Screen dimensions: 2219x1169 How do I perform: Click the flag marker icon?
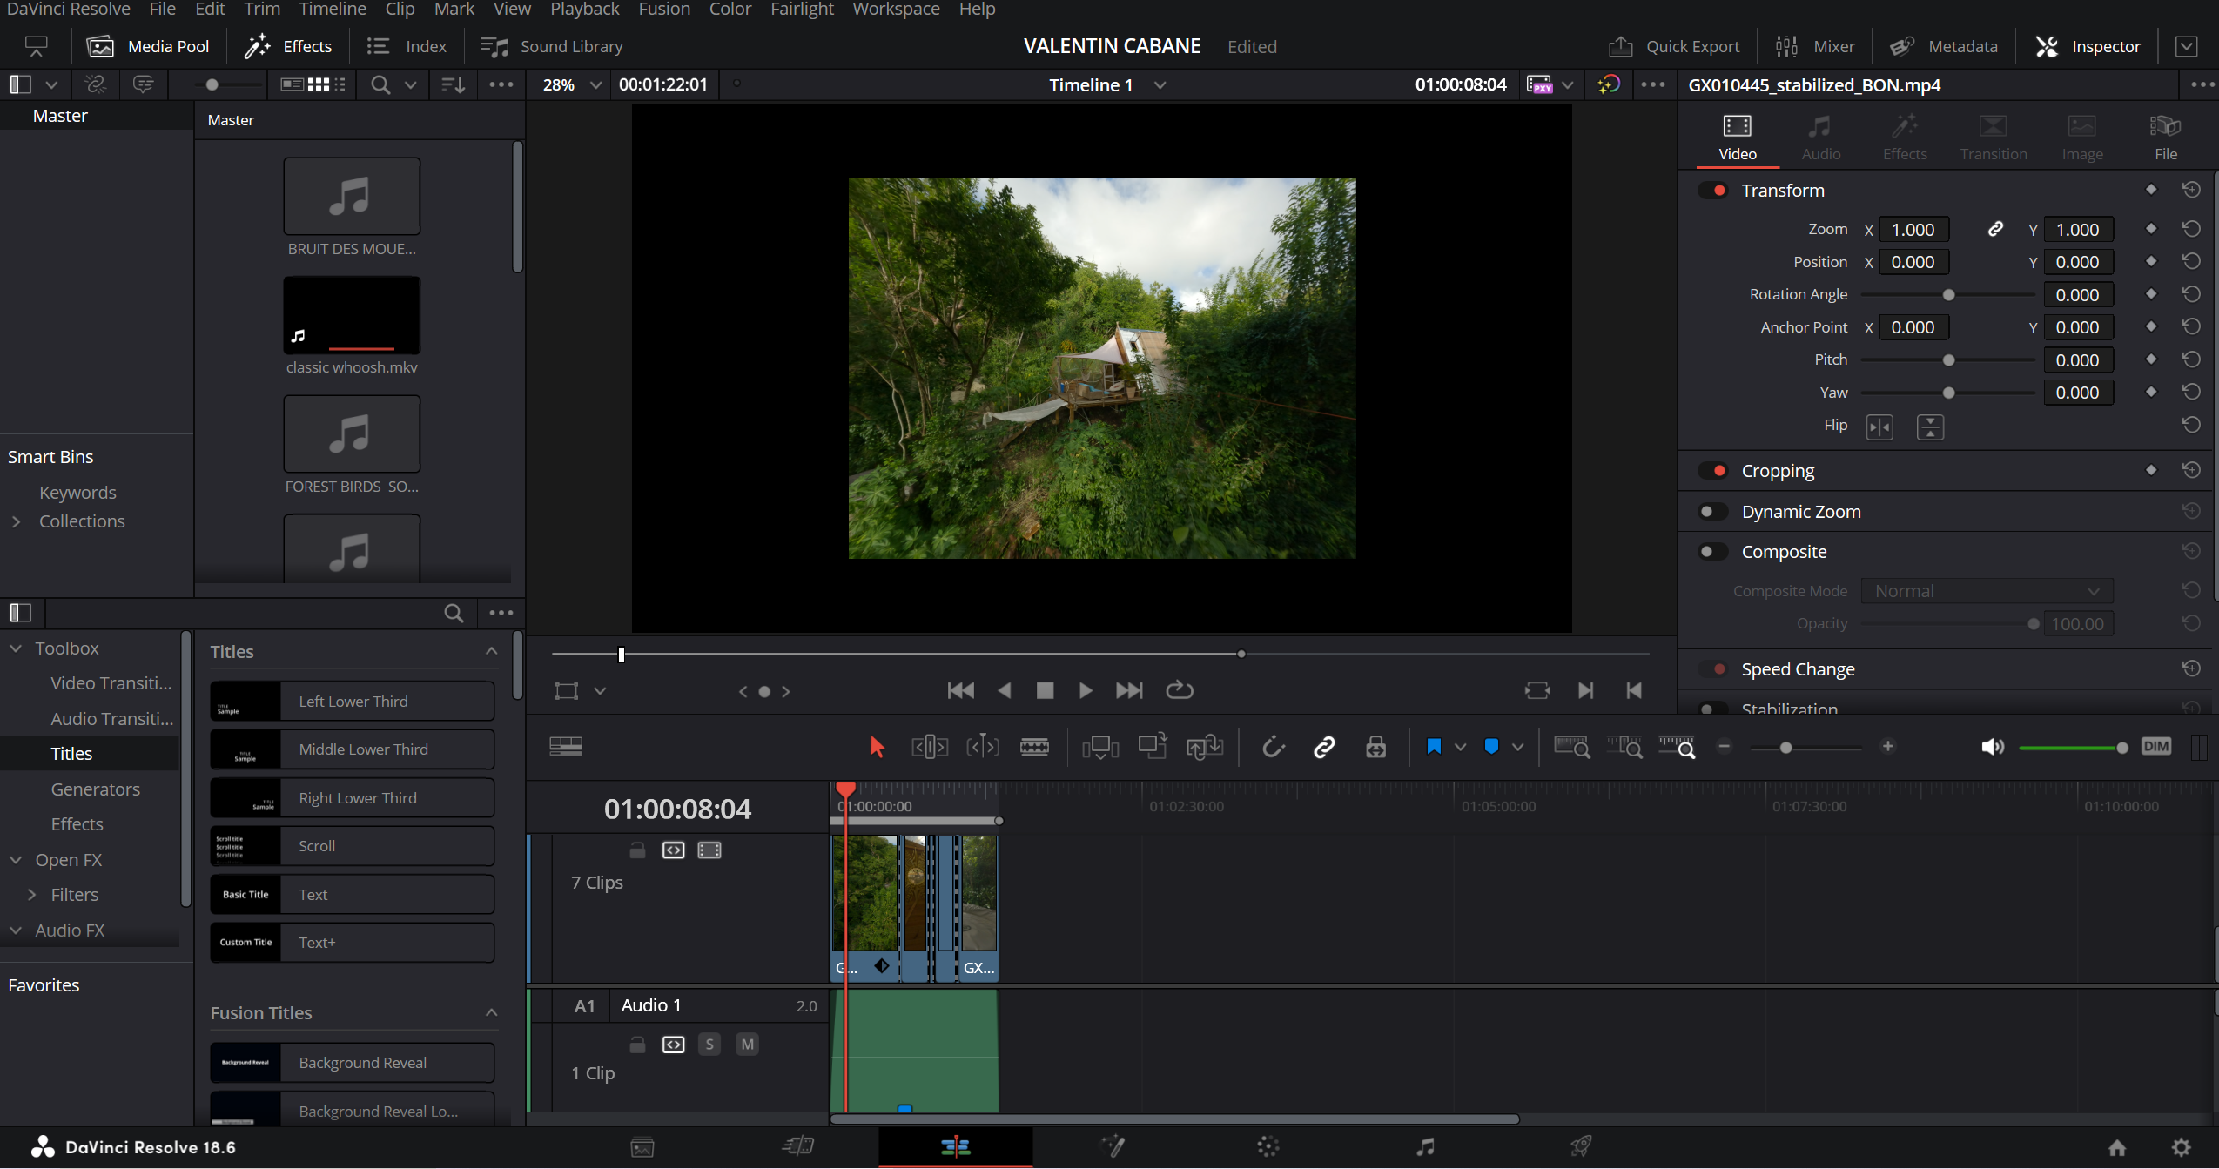click(1434, 747)
